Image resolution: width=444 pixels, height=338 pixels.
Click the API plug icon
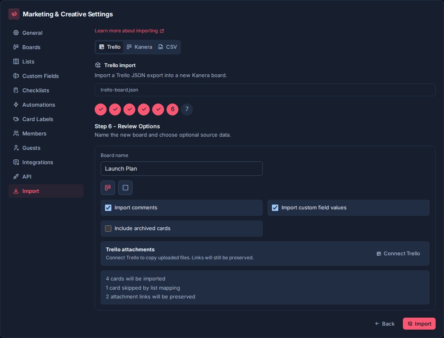[x=16, y=177]
